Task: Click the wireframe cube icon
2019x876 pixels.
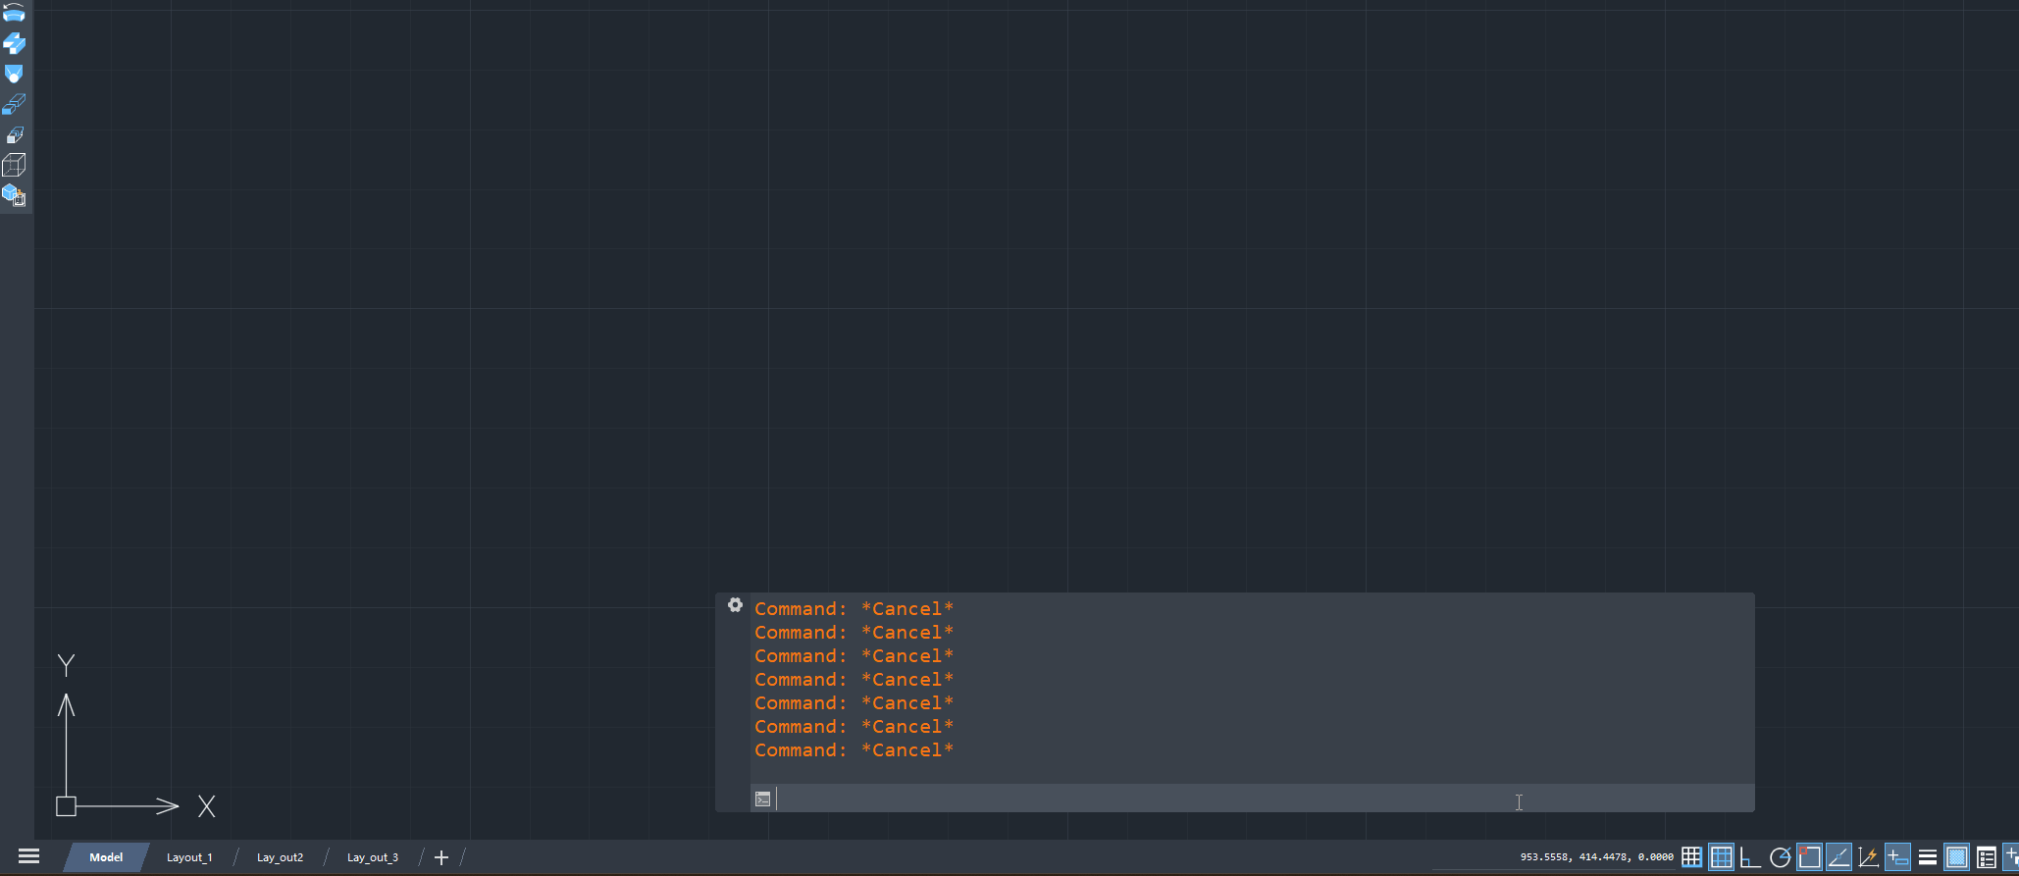Action: tap(14, 165)
